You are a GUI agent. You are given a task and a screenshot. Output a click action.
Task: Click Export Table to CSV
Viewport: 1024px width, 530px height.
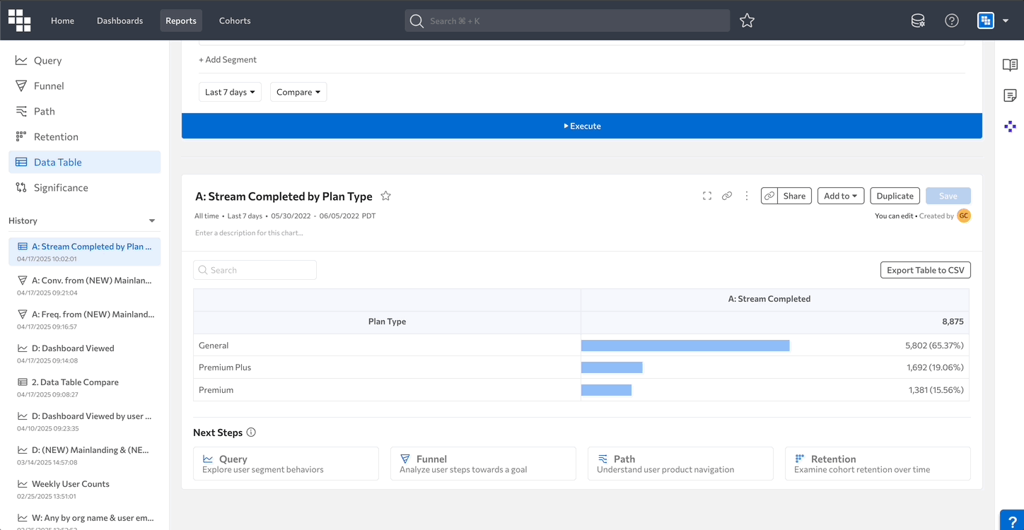(925, 270)
